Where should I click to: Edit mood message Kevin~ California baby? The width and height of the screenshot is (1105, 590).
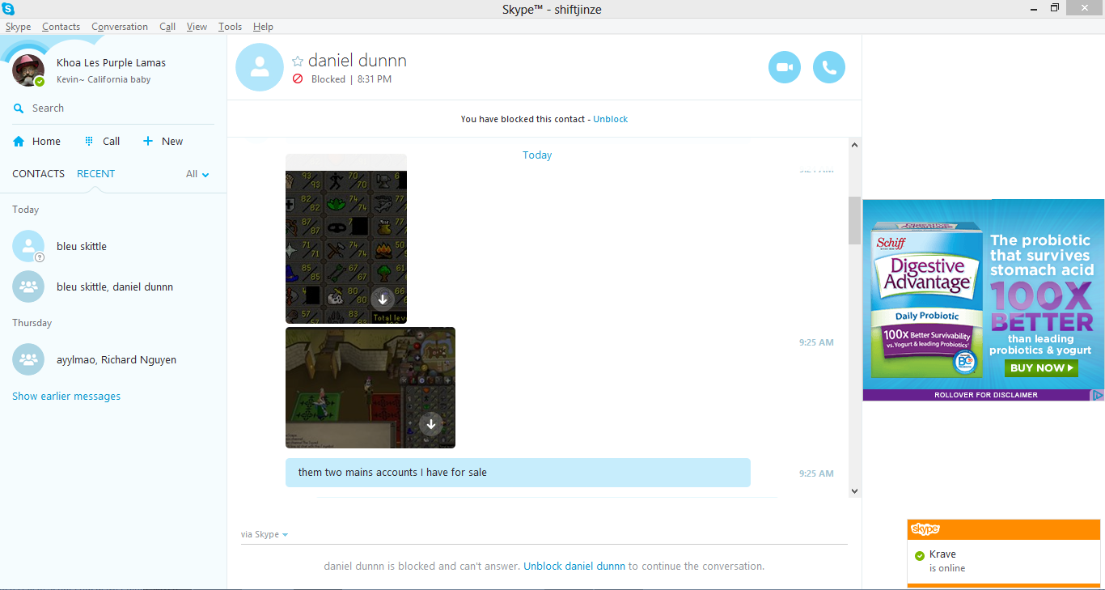tap(104, 80)
